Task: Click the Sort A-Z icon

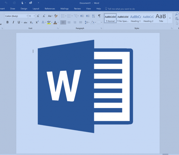Action: pyautogui.click(x=94, y=16)
